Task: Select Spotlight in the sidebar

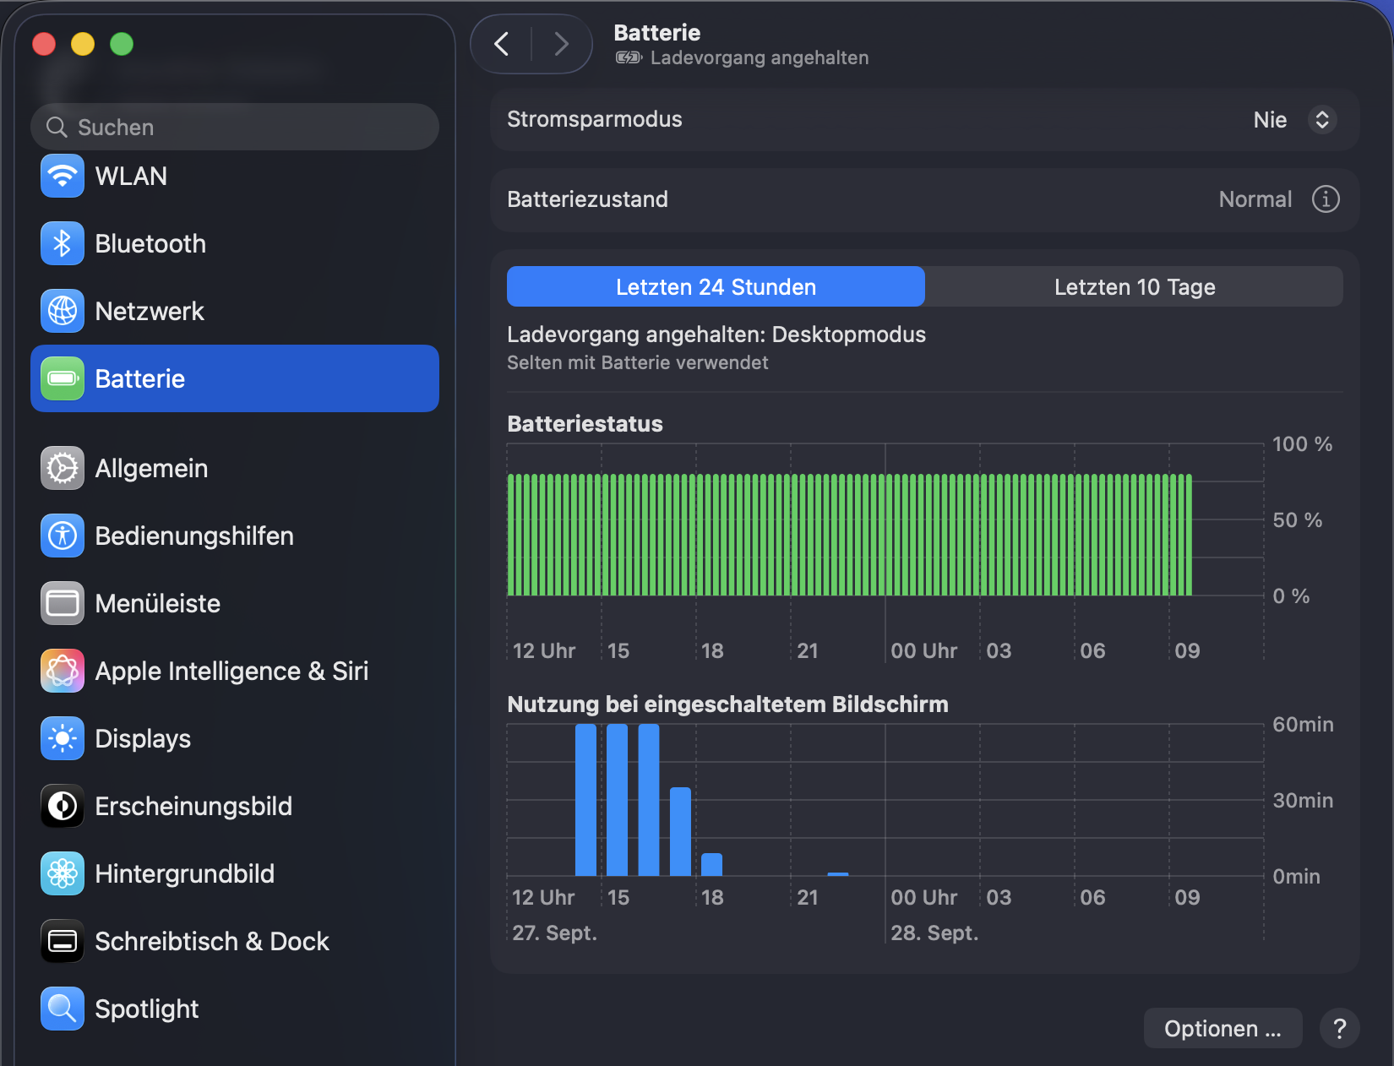Action: coord(146,1009)
